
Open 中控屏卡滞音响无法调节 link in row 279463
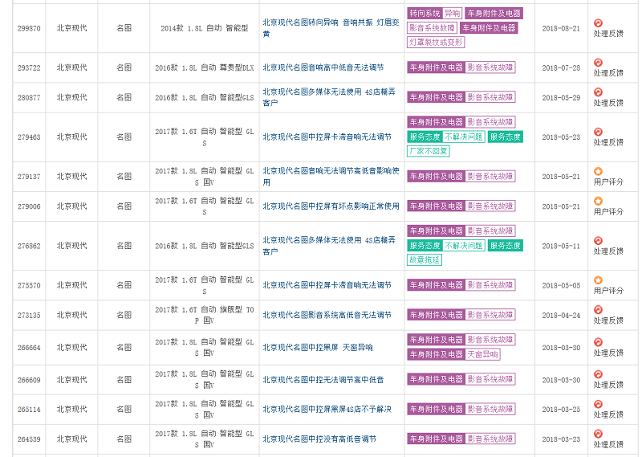coord(327,137)
